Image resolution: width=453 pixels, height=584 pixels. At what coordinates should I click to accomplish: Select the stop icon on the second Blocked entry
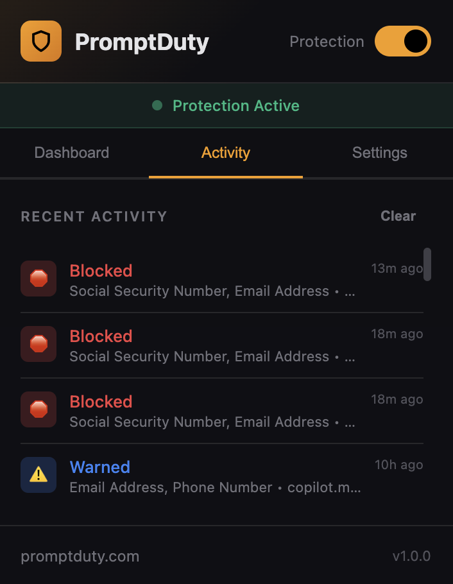(38, 344)
